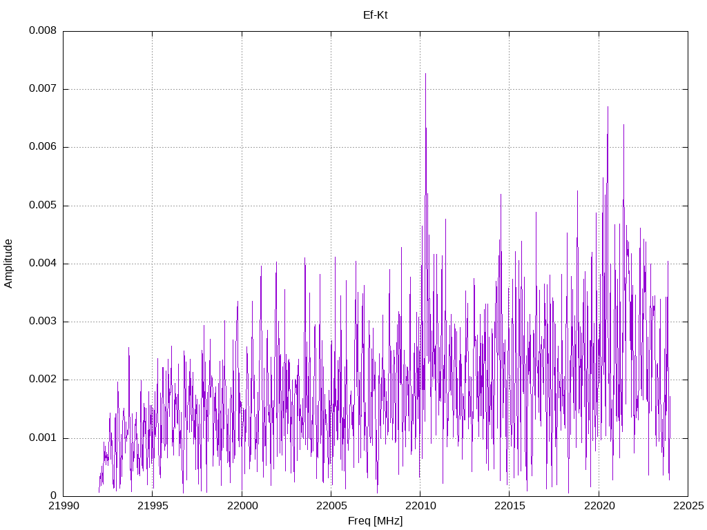The image size is (707, 530).
Task: Click the 0.008 y-axis tick label
Action: point(42,31)
